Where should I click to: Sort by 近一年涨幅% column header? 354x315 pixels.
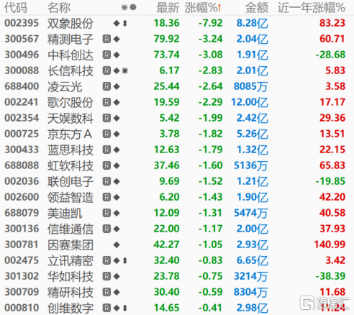312,8
